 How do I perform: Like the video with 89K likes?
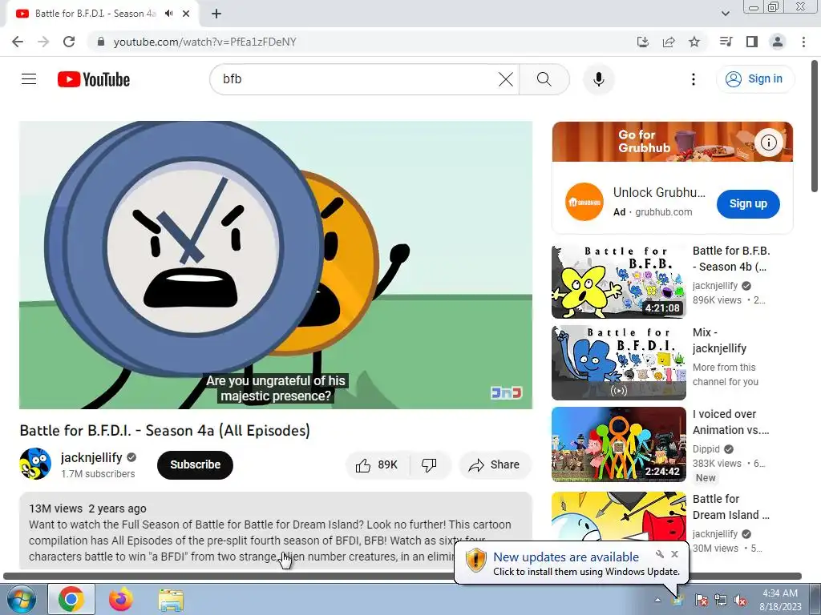(377, 464)
